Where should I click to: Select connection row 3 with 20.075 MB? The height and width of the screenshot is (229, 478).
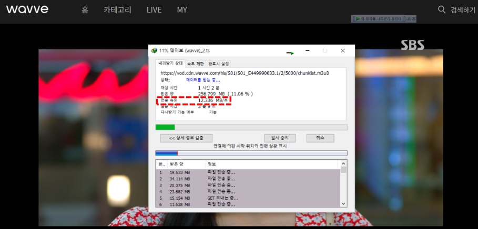coord(248,186)
